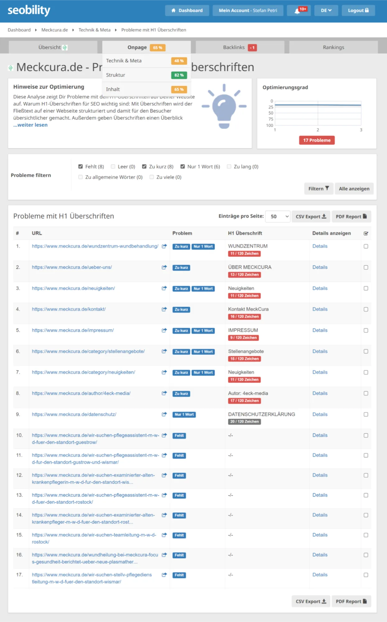Open external link icon for wundzentrum-wundbehandlung URL
The height and width of the screenshot is (622, 387).
tap(164, 246)
